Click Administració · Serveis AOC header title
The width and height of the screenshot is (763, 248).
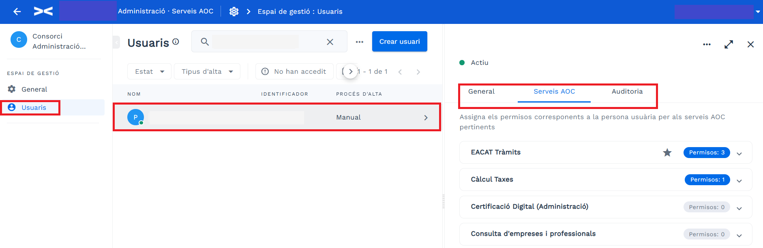point(165,11)
